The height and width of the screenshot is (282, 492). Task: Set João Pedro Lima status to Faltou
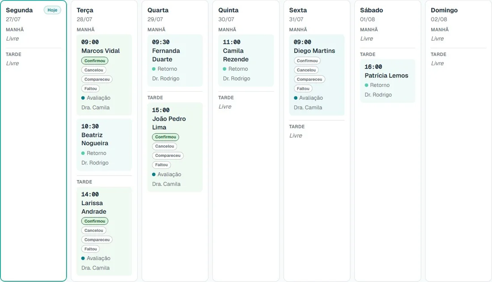(161, 164)
